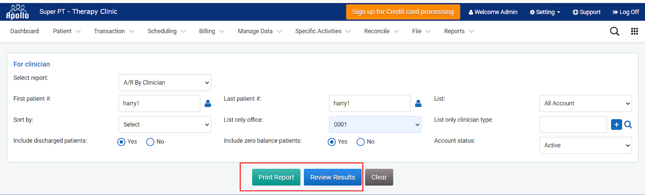This screenshot has height=195, width=645.
Task: Open the Billing menu
Action: pos(212,31)
